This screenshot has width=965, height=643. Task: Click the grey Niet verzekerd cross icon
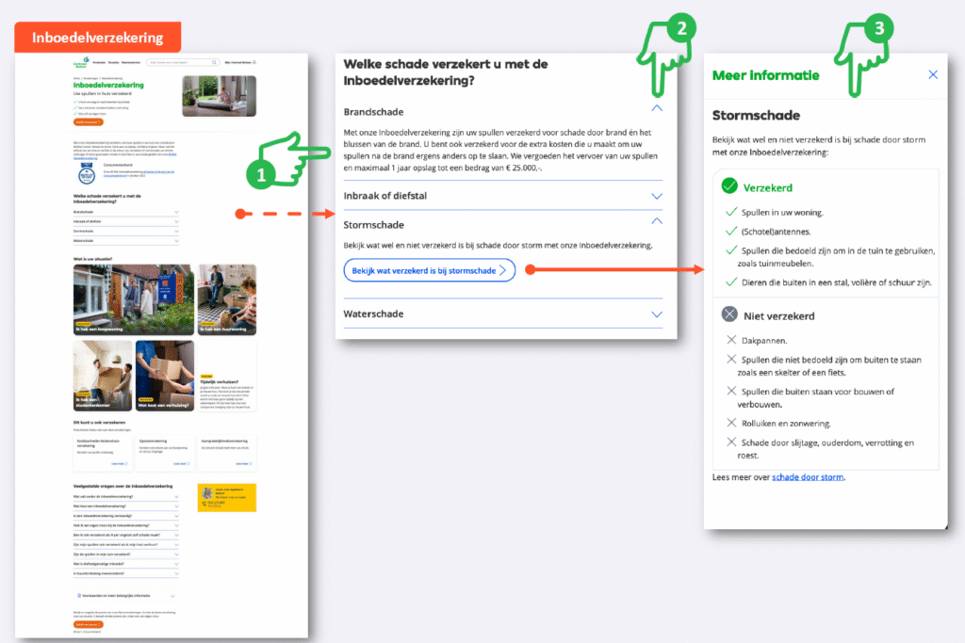point(728,314)
